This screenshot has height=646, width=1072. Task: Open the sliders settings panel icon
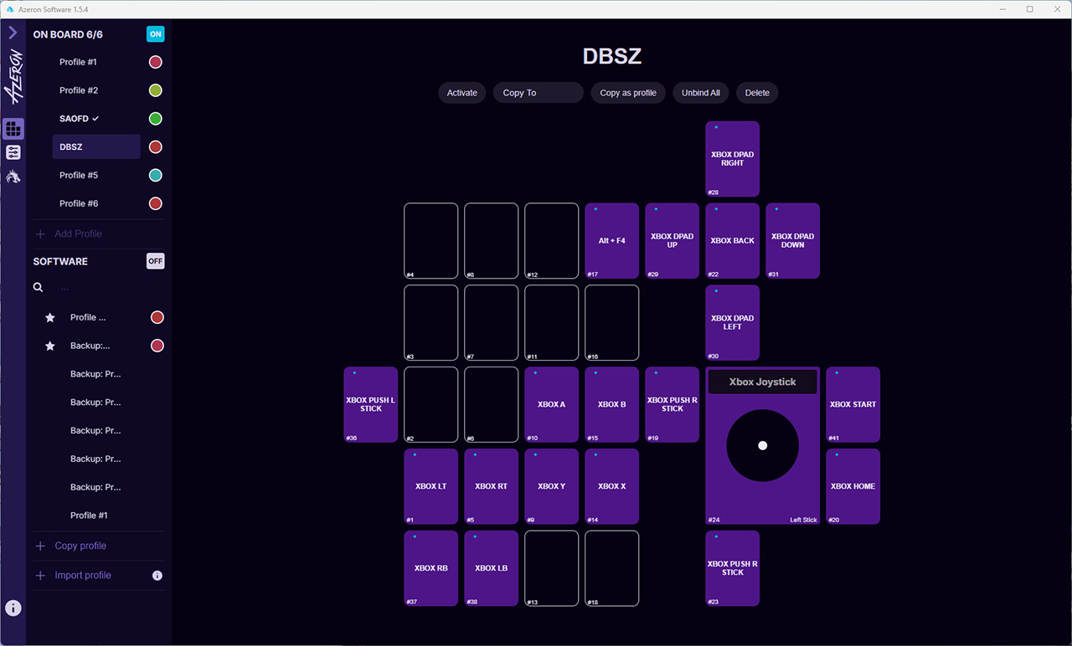tap(13, 152)
